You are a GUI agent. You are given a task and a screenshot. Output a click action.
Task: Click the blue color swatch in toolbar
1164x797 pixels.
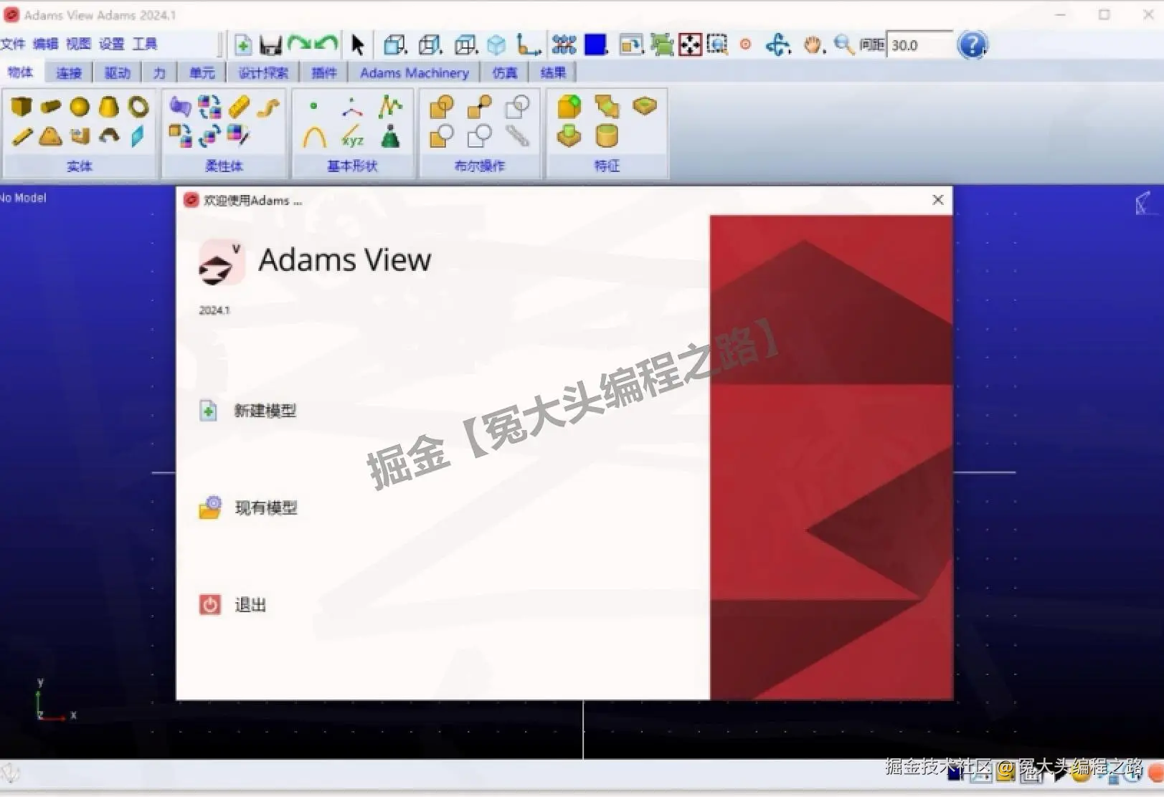595,44
